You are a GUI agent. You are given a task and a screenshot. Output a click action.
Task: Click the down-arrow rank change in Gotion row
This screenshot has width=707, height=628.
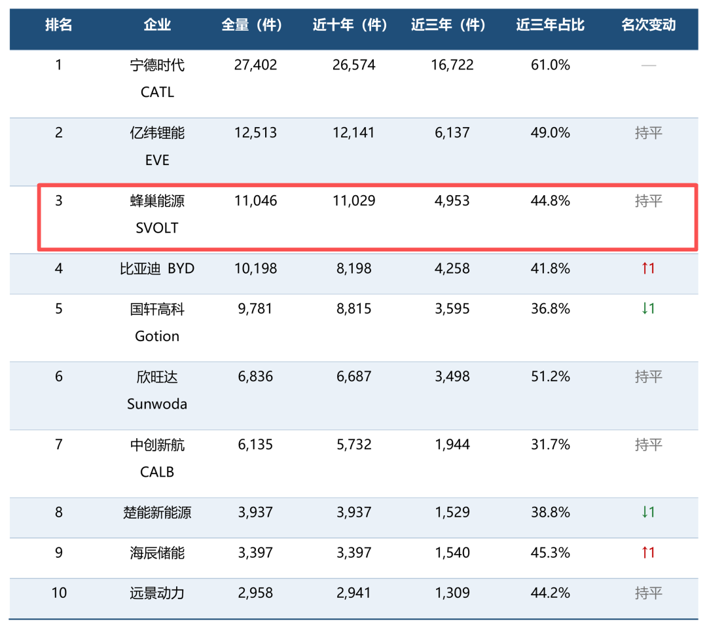pyautogui.click(x=648, y=308)
